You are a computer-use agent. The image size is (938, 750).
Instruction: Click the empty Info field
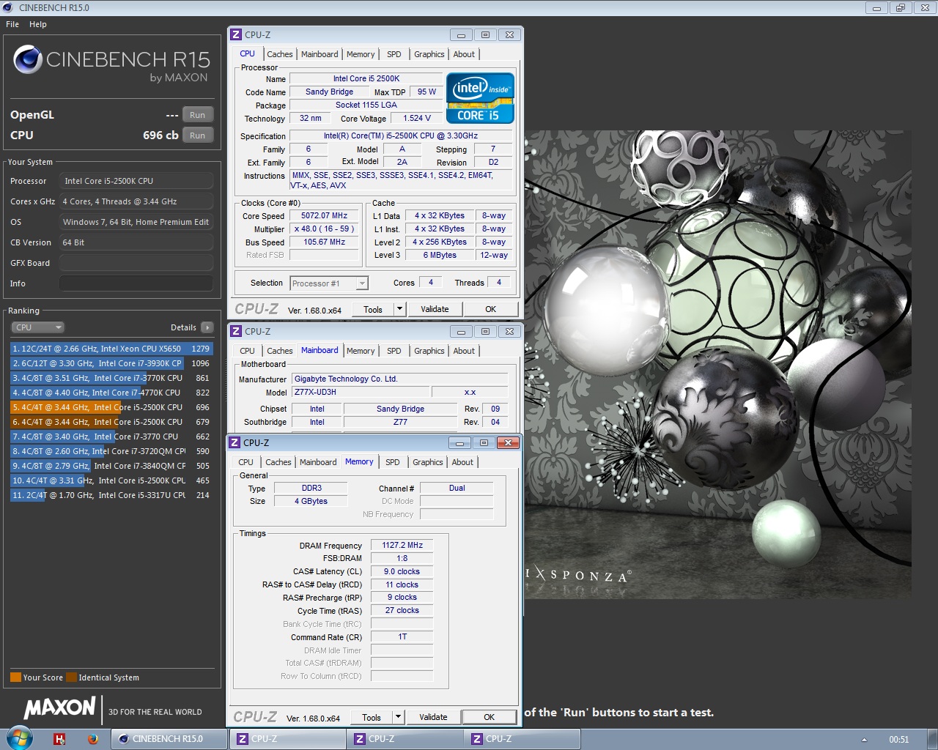coord(136,283)
